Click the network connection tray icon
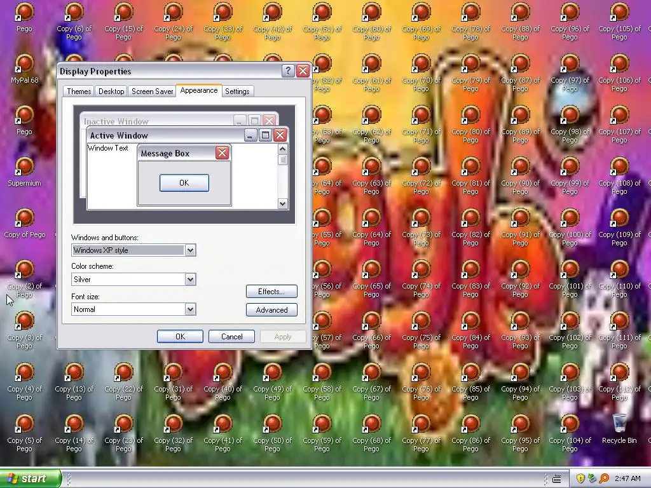This screenshot has height=488, width=651. click(592, 478)
